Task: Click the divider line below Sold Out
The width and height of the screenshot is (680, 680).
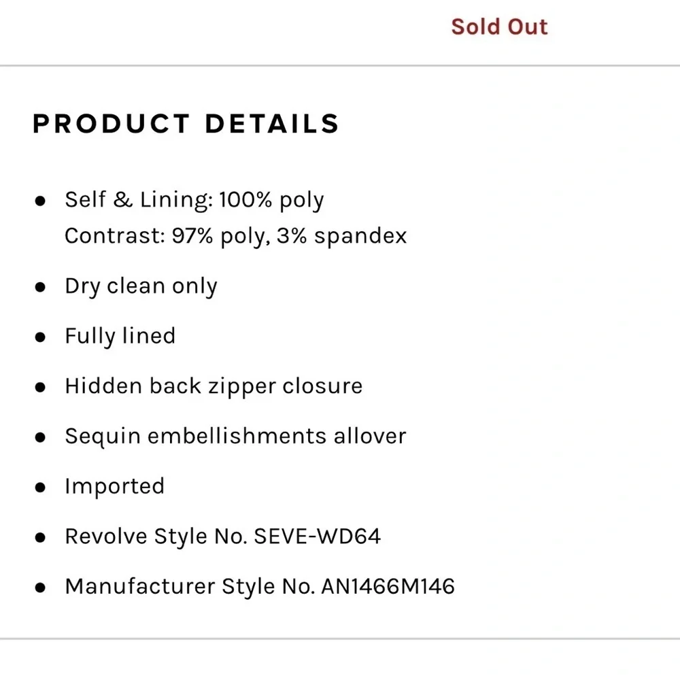Action: (340, 66)
